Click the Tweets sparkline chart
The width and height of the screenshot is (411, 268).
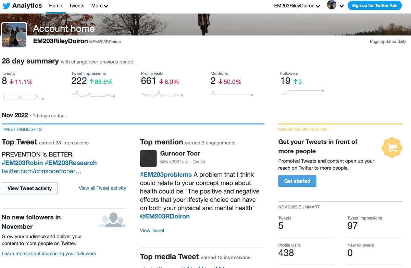pos(23,96)
